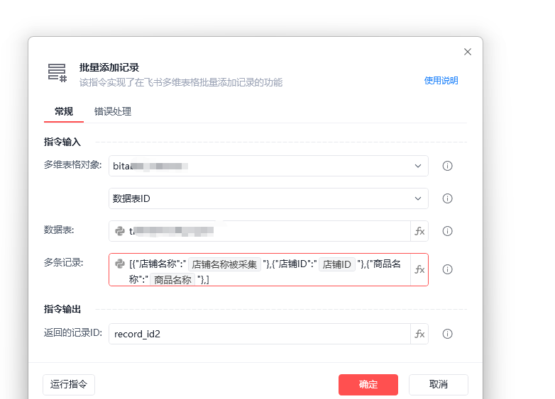Click the 确定 button
This screenshot has width=555, height=399.
click(368, 385)
